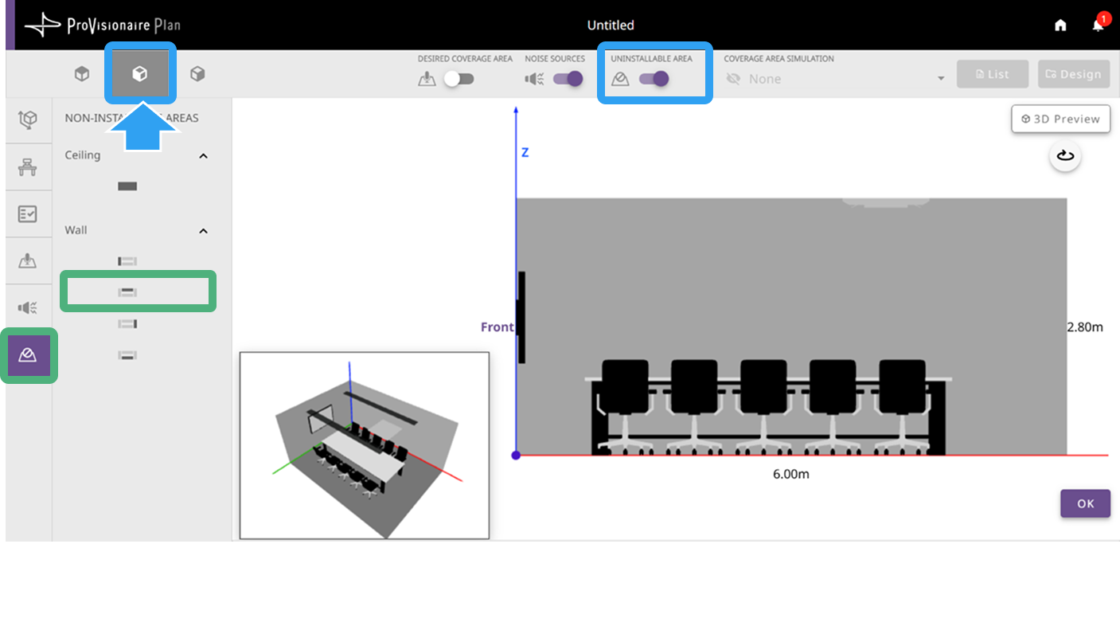Open the Coverage Area Simulation dropdown

tap(835, 79)
